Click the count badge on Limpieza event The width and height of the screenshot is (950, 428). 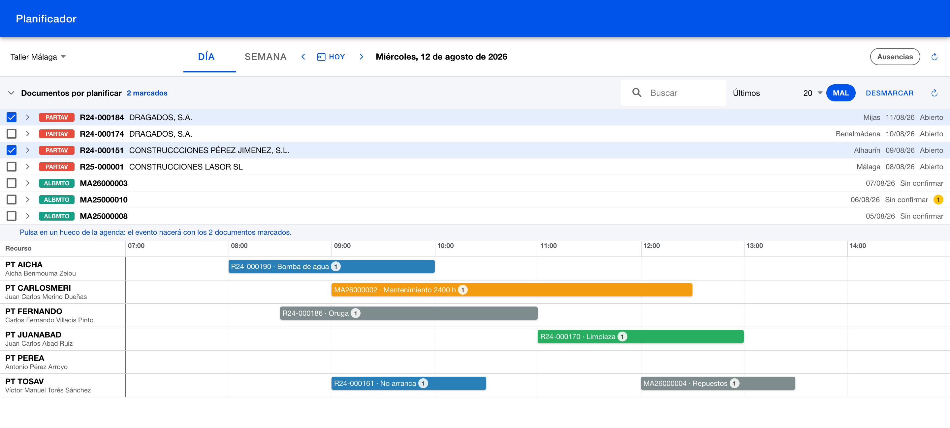[622, 337]
